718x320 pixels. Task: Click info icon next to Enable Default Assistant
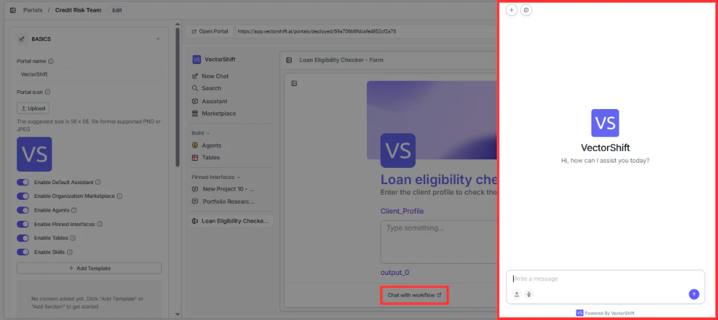tap(98, 182)
